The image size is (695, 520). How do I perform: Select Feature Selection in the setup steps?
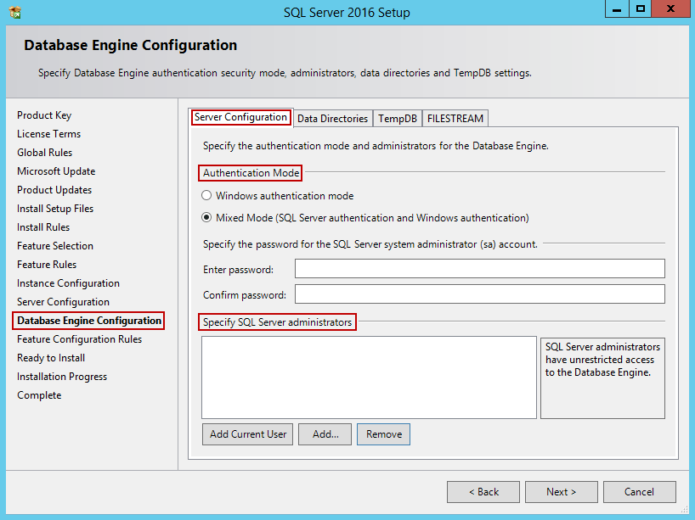click(x=55, y=246)
